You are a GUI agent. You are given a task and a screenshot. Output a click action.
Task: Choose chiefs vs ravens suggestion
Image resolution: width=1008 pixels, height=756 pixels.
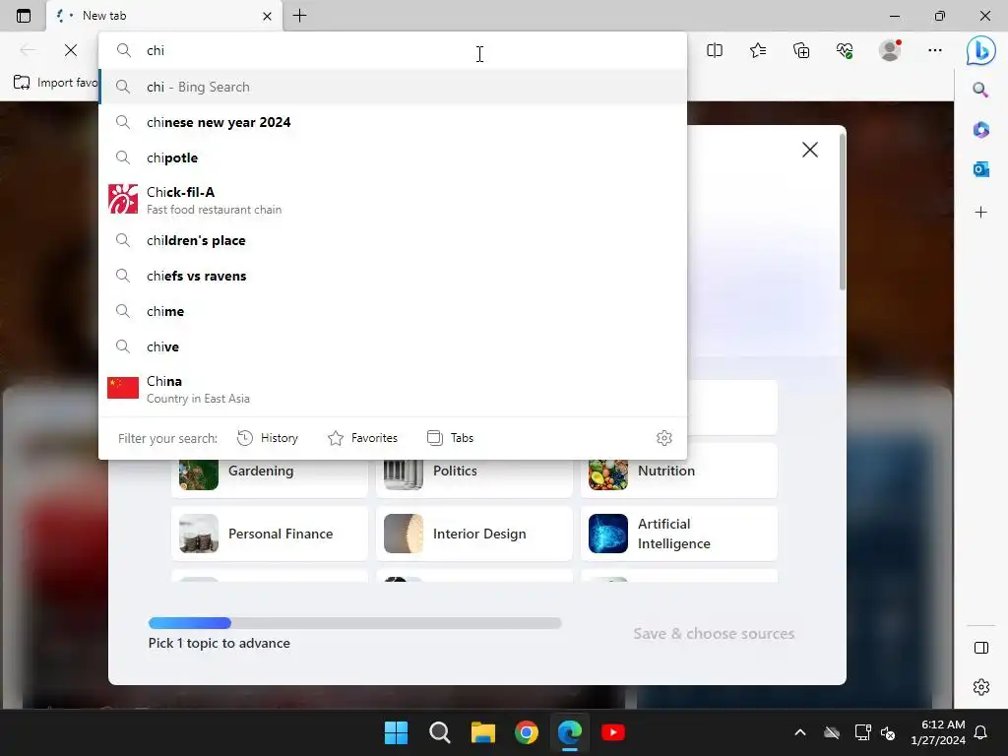point(393,276)
